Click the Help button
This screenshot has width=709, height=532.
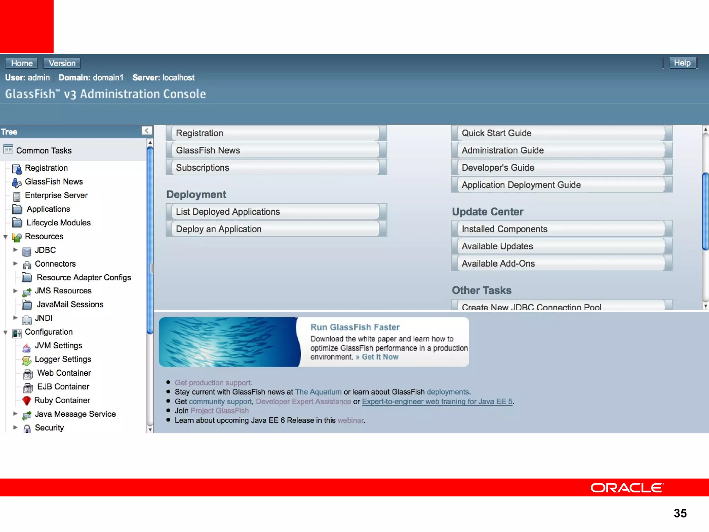(x=682, y=63)
